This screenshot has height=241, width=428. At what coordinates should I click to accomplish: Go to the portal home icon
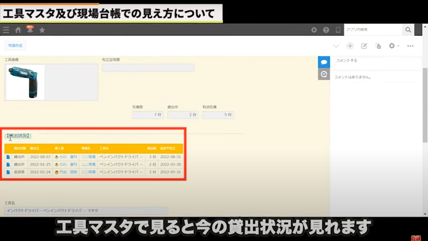[x=18, y=30]
